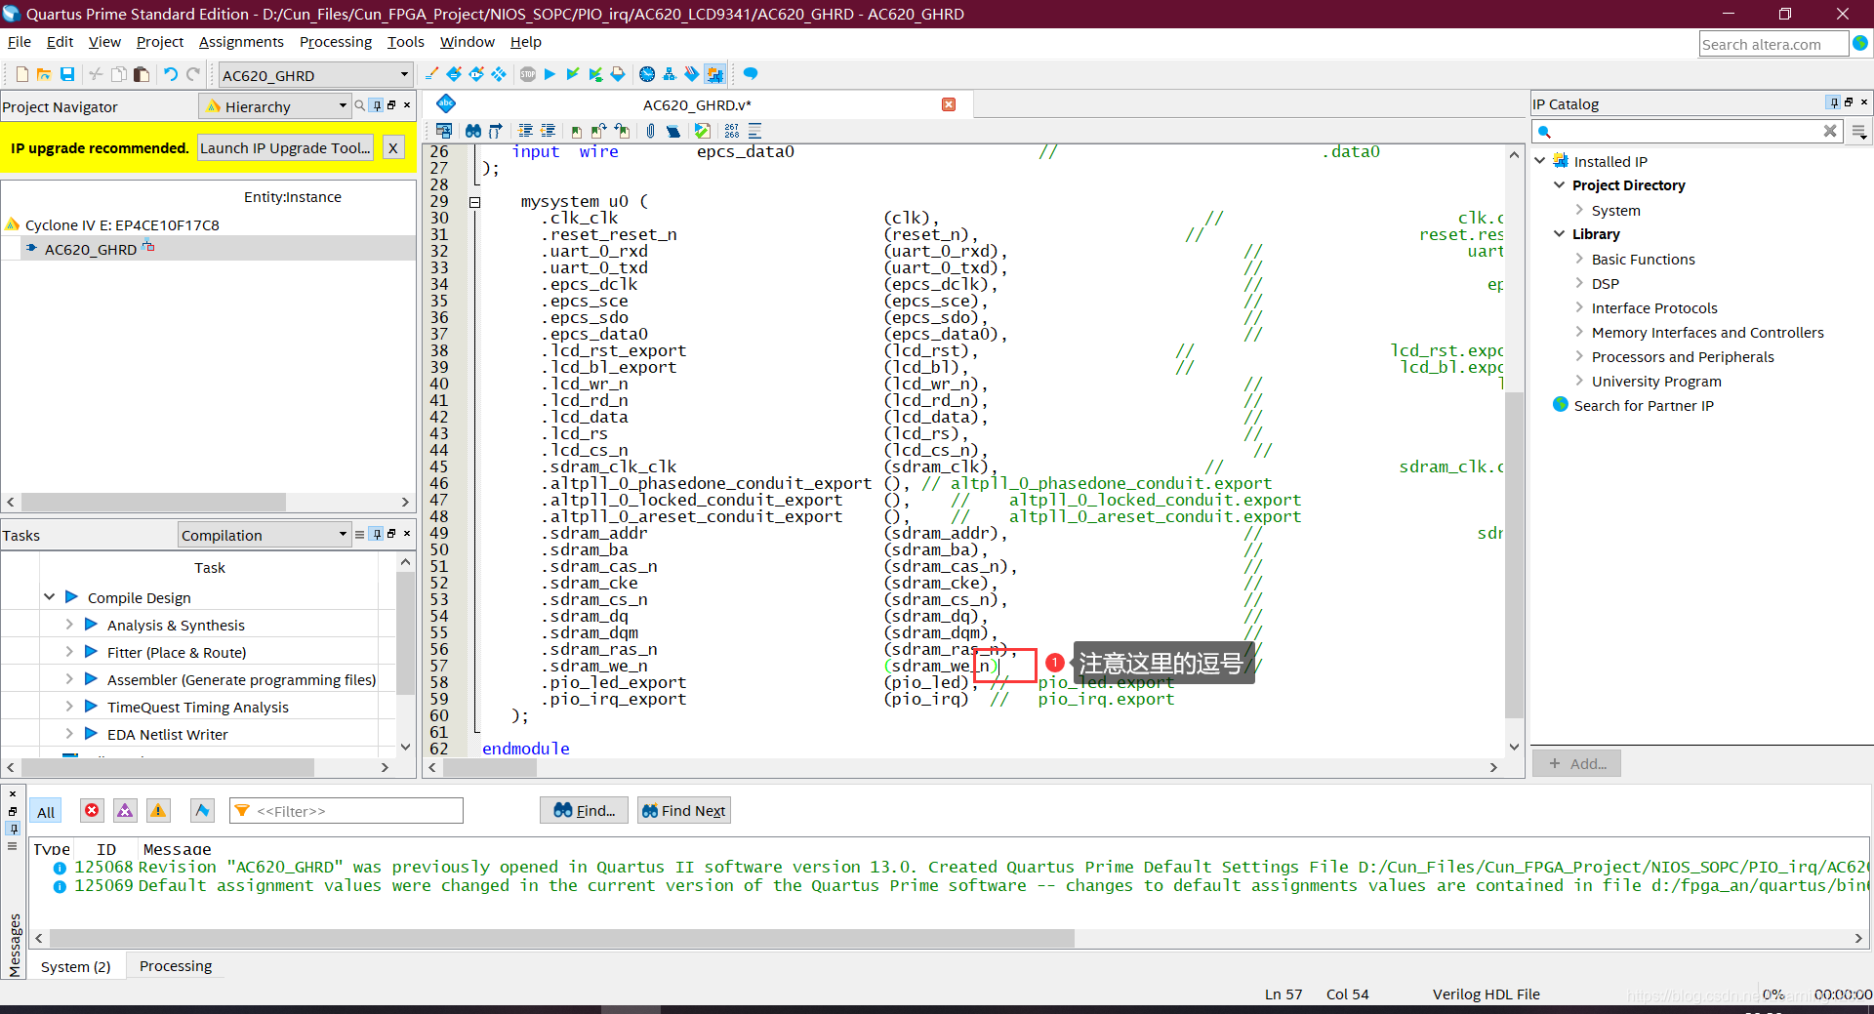Open the Programmer icon in toolbar
This screenshot has width=1874, height=1014.
click(692, 74)
